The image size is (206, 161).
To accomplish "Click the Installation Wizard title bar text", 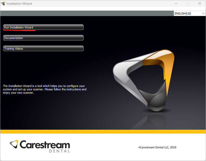I will pyautogui.click(x=19, y=4).
